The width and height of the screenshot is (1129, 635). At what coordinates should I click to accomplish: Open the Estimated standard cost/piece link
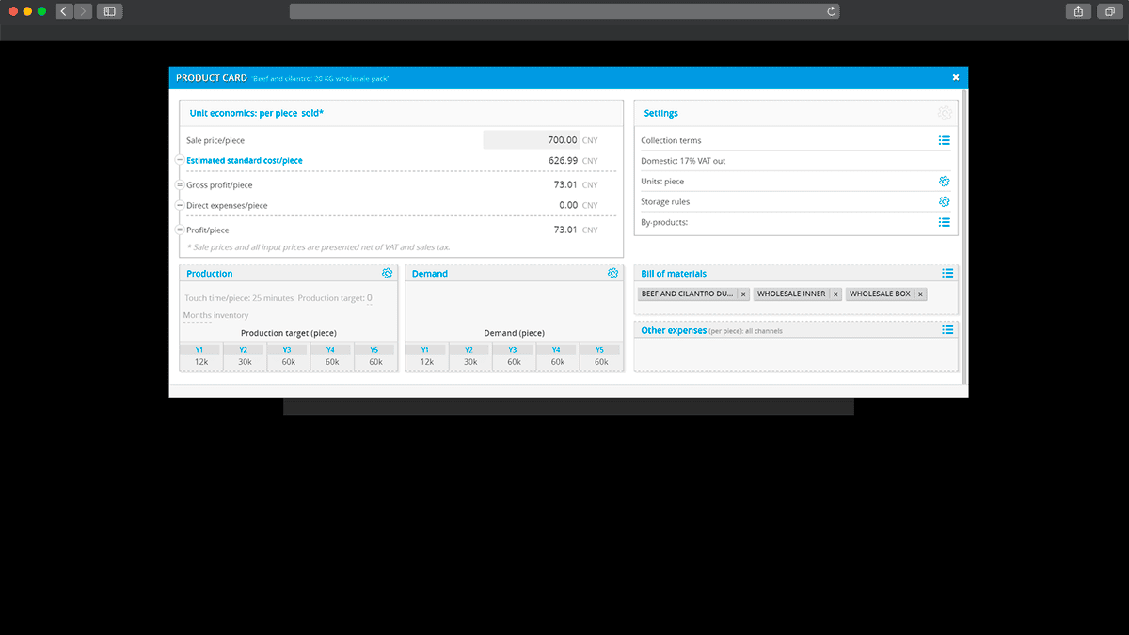click(245, 161)
